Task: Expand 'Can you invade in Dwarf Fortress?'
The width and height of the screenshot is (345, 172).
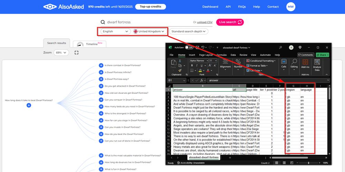Action: pos(101,127)
